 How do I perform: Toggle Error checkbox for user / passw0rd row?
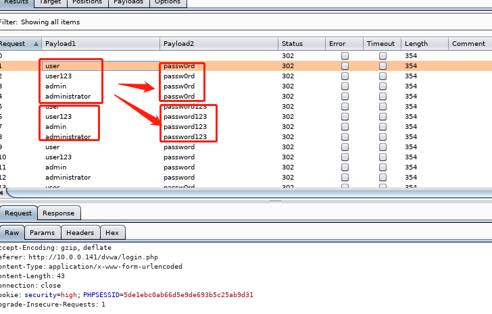tap(345, 66)
